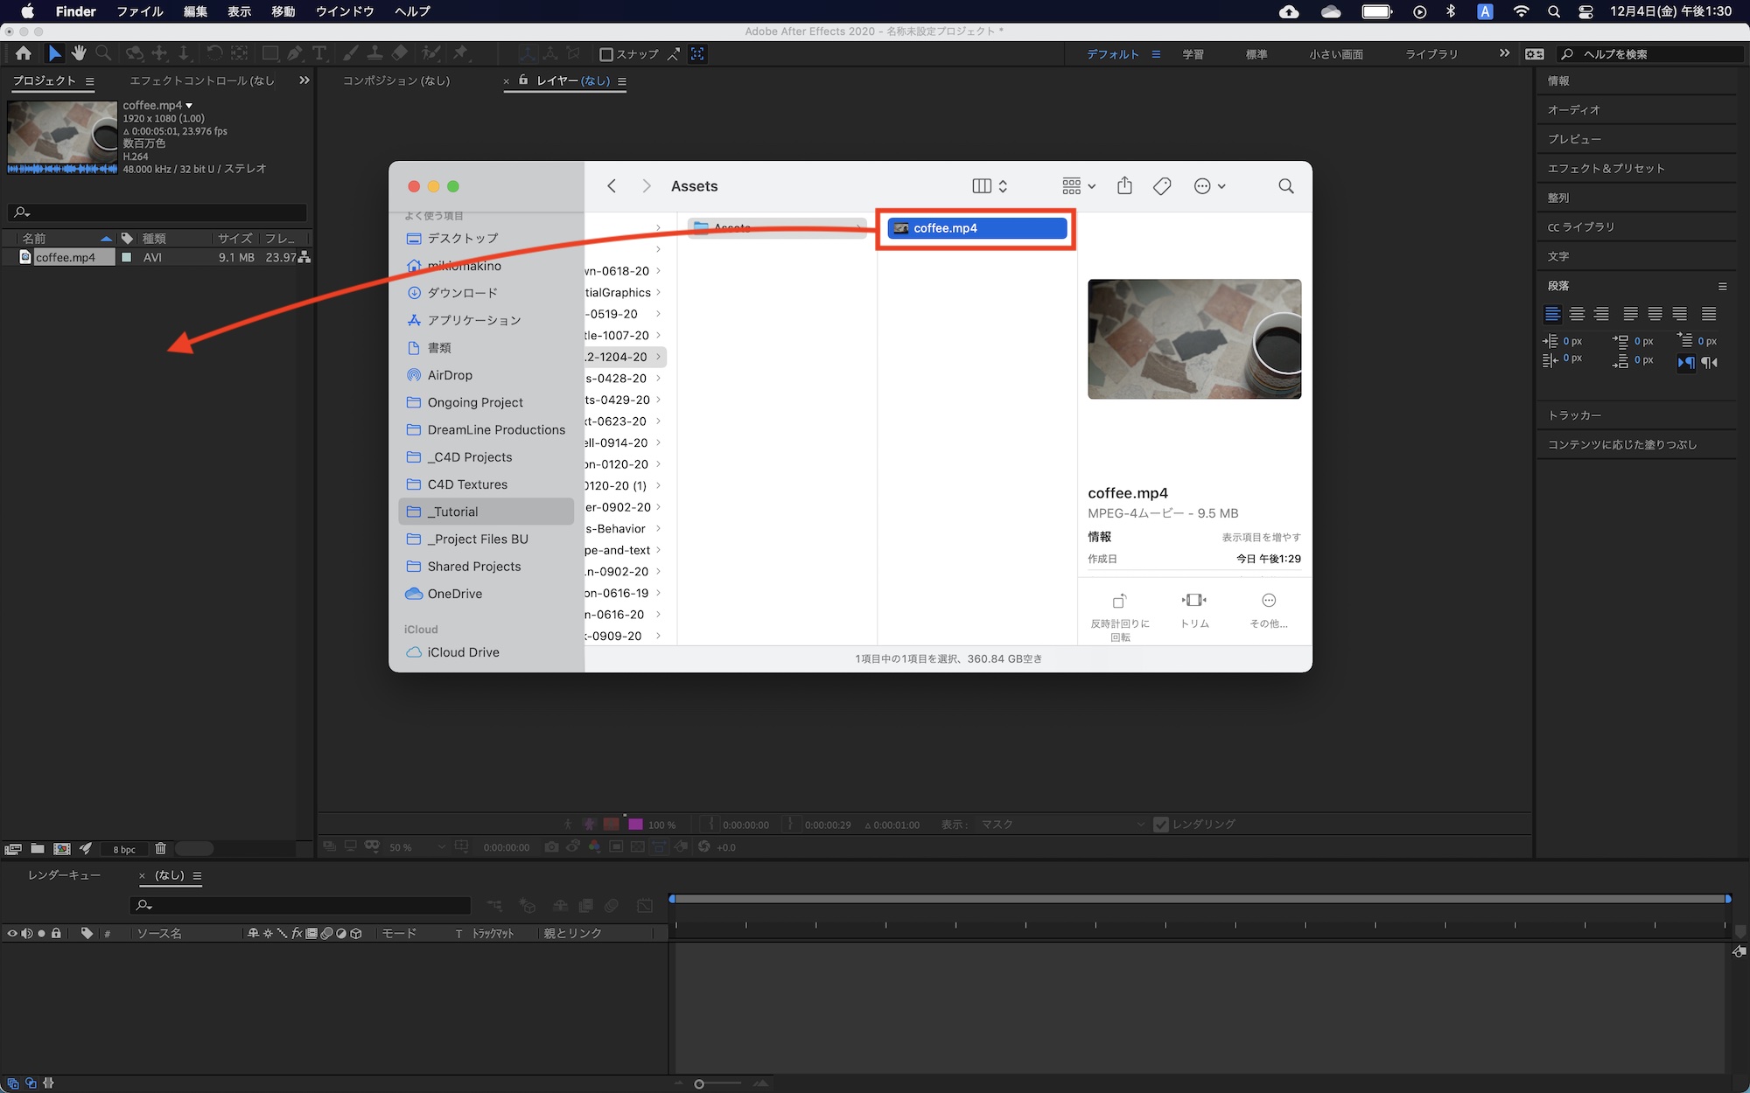Open the ウインドウ menu in menu bar
This screenshot has width=1750, height=1093.
pyautogui.click(x=345, y=11)
